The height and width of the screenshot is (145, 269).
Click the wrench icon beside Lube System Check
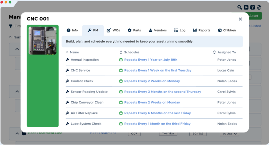tap(67, 124)
